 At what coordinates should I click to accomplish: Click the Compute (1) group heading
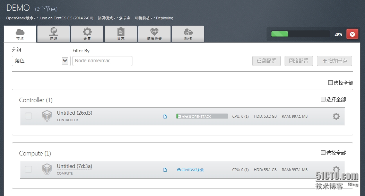point(35,153)
